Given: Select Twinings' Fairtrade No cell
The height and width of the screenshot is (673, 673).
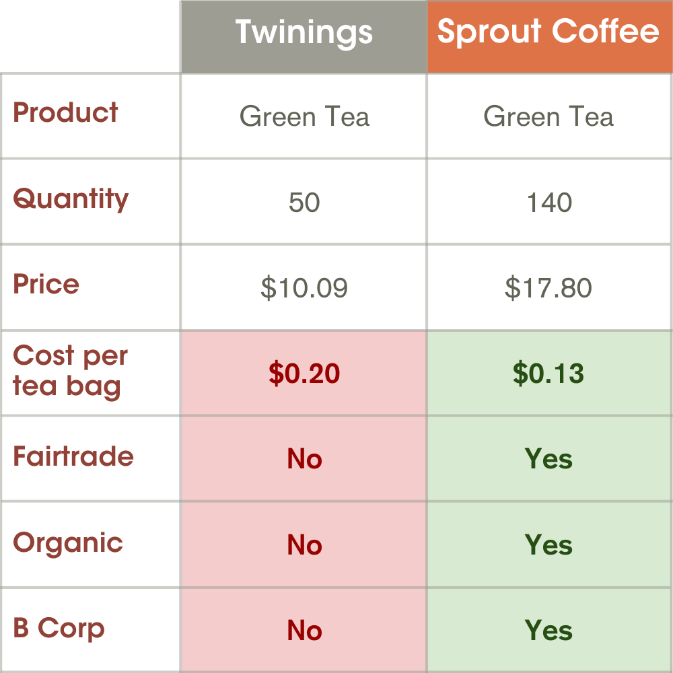Looking at the screenshot, I should (304, 459).
